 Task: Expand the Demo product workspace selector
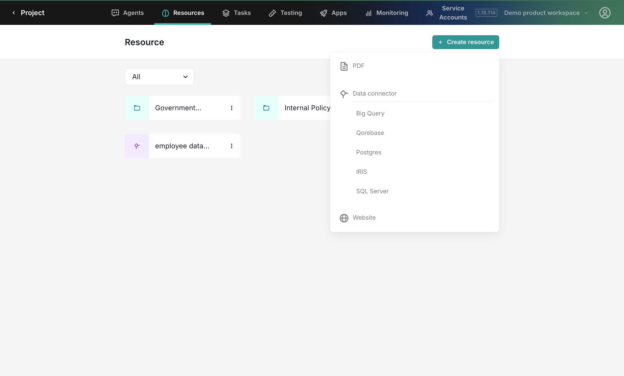coord(545,13)
